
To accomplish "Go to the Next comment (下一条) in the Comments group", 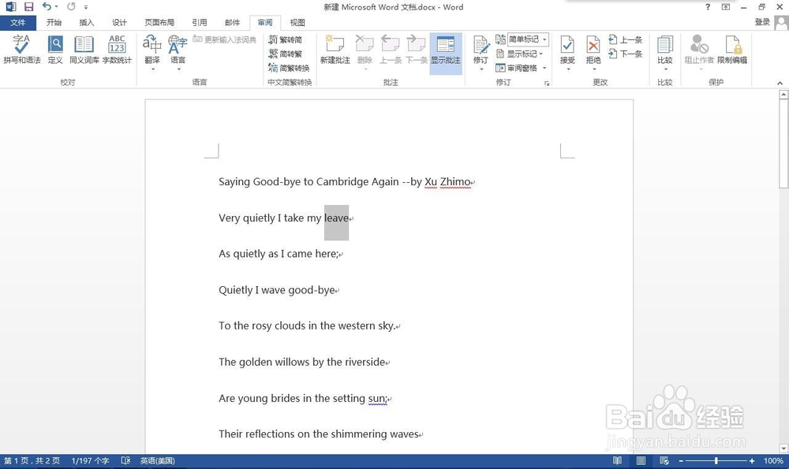I will 416,49.
